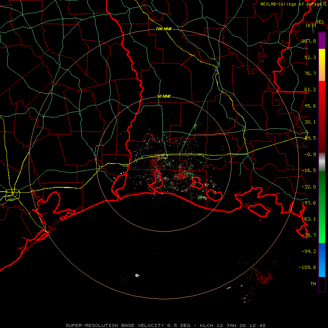Click the VEL legend title
Viewport: 328px width, 328px height.
tap(320, 22)
